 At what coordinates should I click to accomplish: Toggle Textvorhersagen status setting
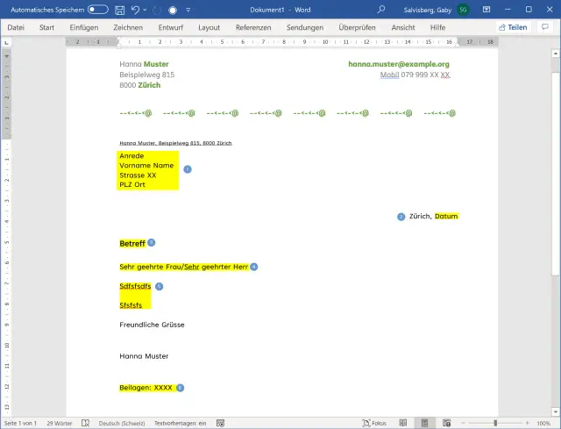180,423
